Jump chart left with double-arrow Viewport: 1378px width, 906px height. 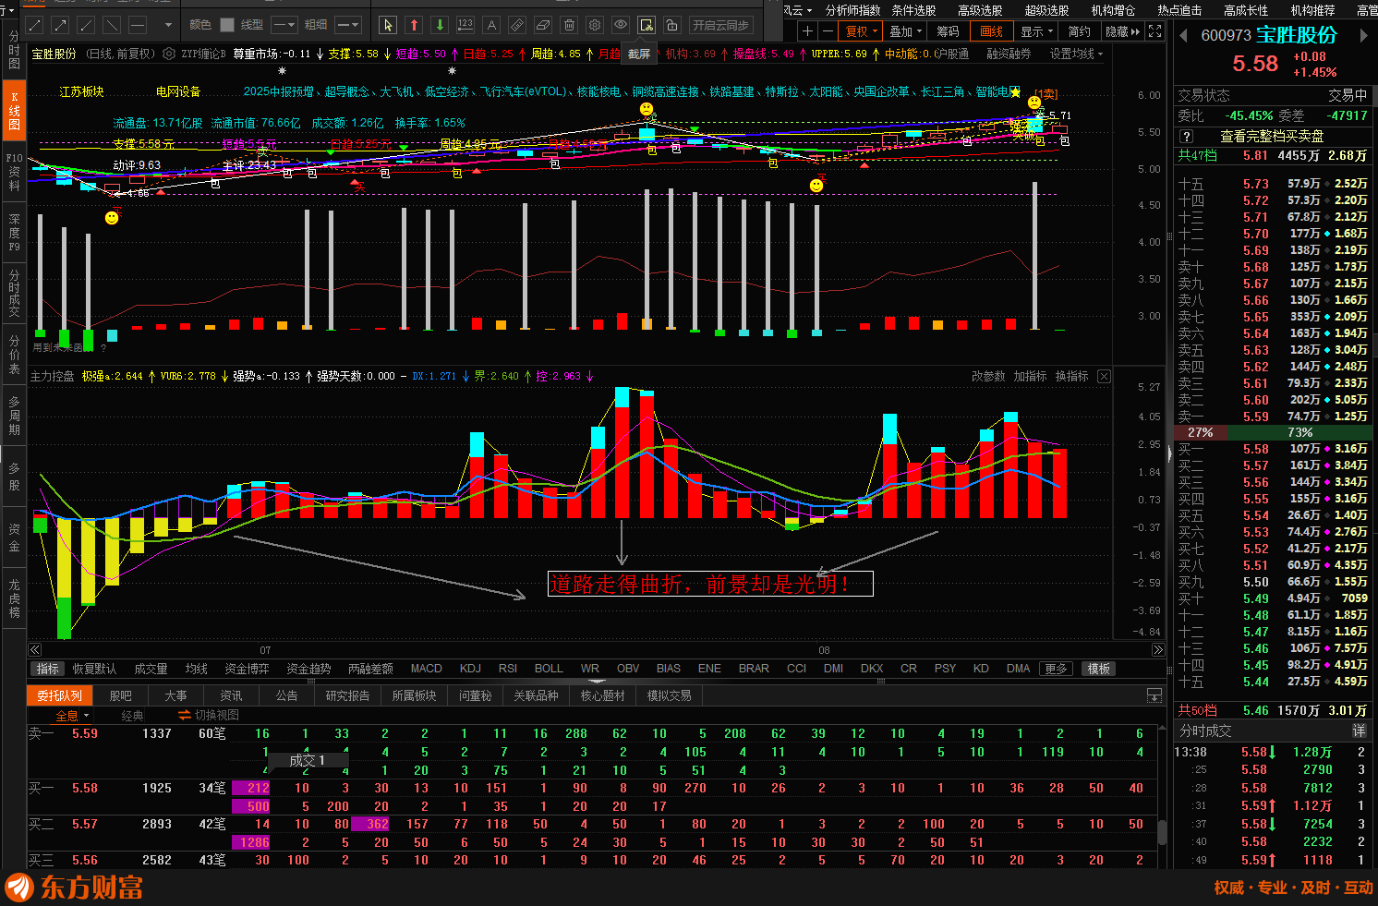tap(35, 650)
